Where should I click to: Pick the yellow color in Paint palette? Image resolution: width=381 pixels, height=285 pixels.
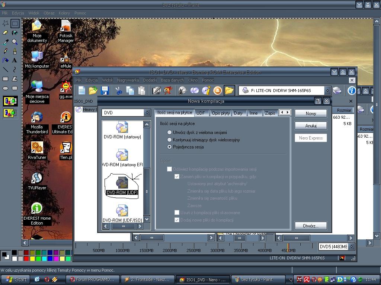coord(32,258)
